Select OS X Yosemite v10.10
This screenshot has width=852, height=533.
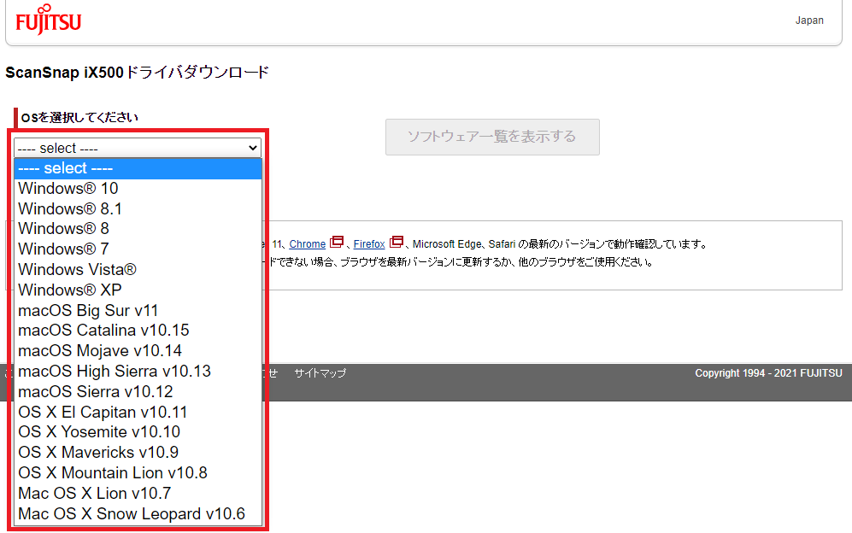pos(138,432)
